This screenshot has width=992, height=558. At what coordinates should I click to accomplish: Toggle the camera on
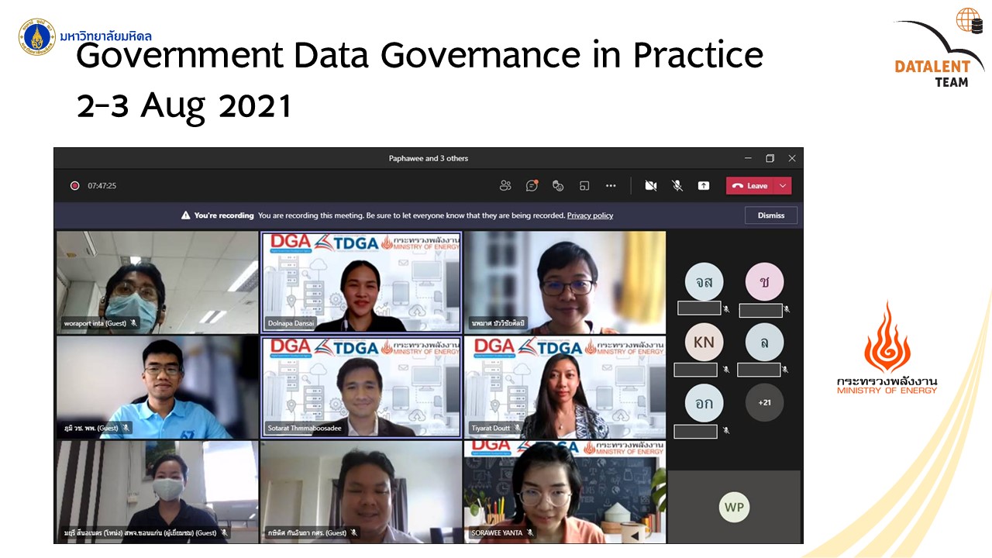coord(651,186)
